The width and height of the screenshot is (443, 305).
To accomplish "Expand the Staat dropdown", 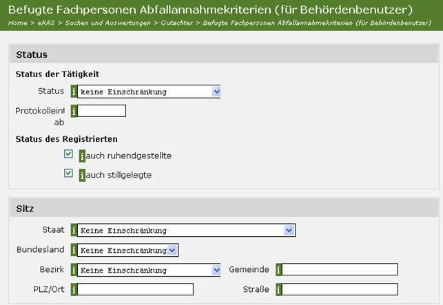I will coord(289,231).
